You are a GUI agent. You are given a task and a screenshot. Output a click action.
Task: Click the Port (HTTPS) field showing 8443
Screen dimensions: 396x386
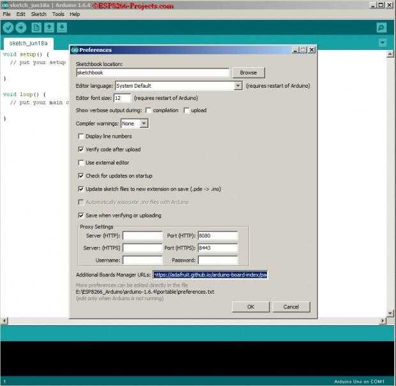pos(218,248)
